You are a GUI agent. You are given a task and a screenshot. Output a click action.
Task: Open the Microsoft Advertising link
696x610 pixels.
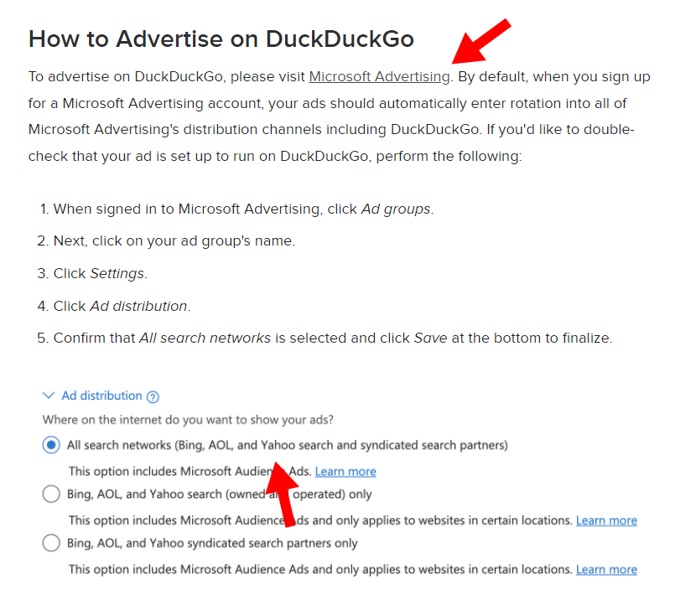point(380,77)
